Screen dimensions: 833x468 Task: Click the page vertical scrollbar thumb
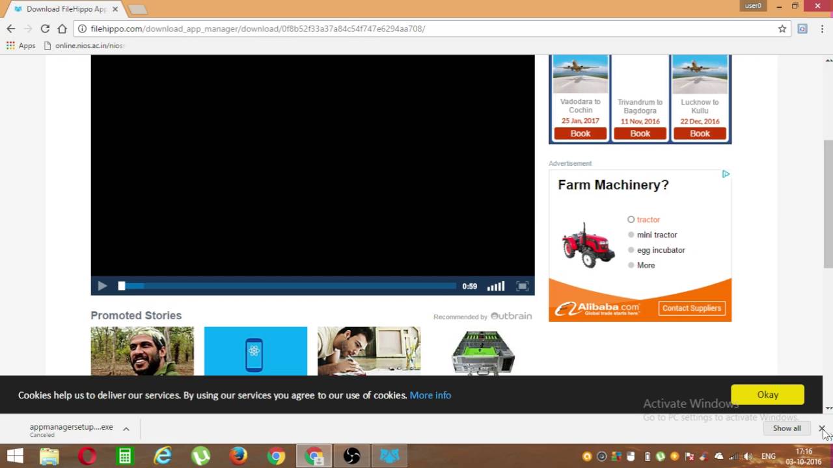[828, 203]
